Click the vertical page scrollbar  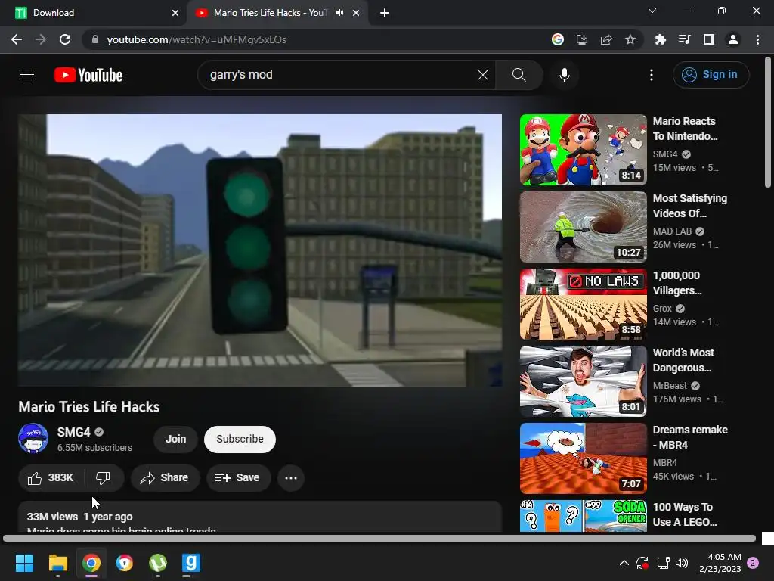(x=768, y=122)
